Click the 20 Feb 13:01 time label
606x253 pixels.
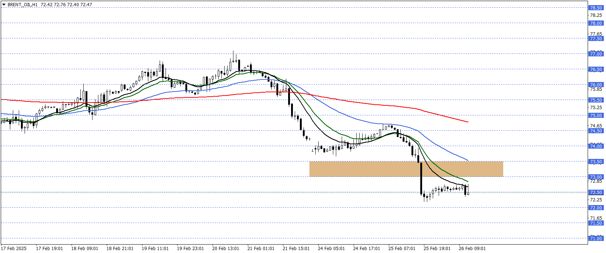225,249
